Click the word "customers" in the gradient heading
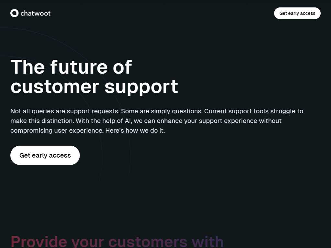This screenshot has width=331, height=248. (x=148, y=242)
